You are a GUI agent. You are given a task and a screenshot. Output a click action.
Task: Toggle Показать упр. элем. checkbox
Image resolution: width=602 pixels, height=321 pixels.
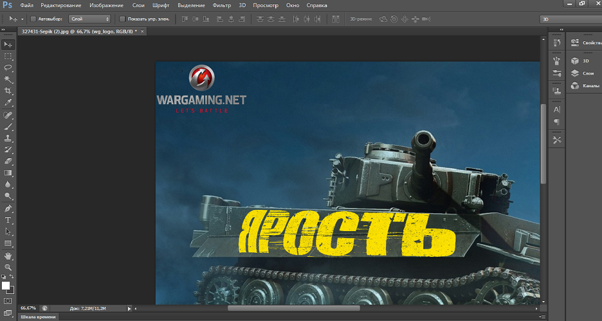coord(122,19)
